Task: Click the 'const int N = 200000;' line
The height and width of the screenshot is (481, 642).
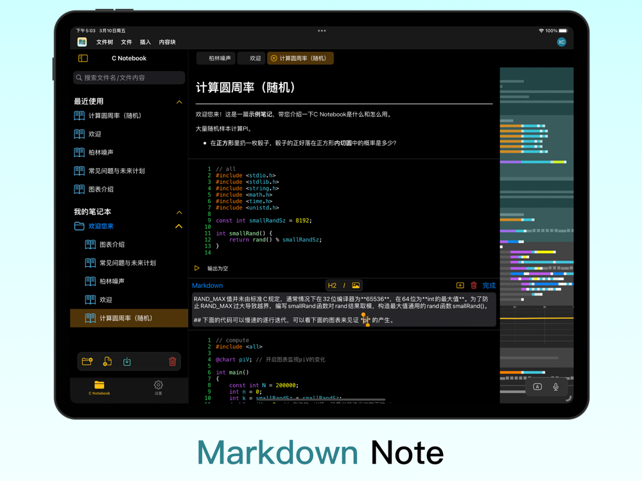Action: (x=264, y=385)
